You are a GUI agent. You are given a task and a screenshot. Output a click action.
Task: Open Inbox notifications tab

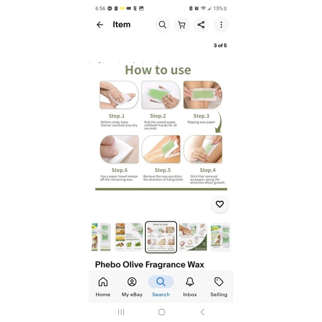(x=190, y=287)
